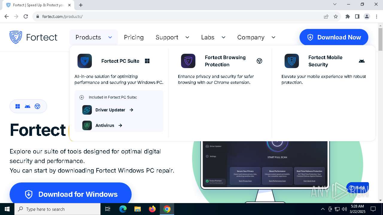383x215 pixels.
Task: Click the Download Now button
Action: [x=334, y=37]
